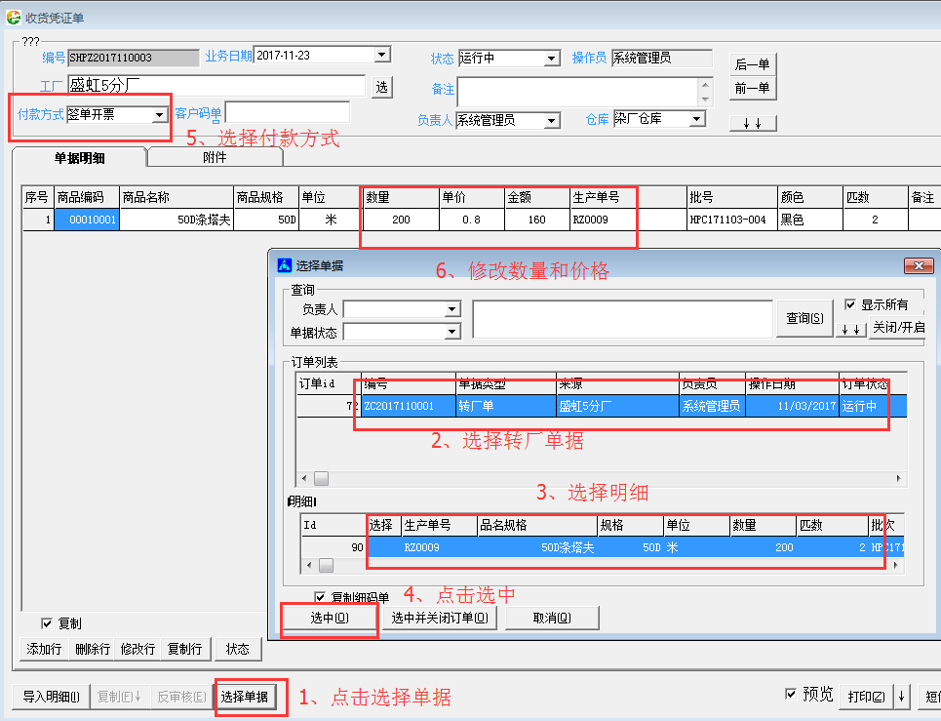Toggle the 显示所有 checkbox
The image size is (941, 721).
point(849,304)
